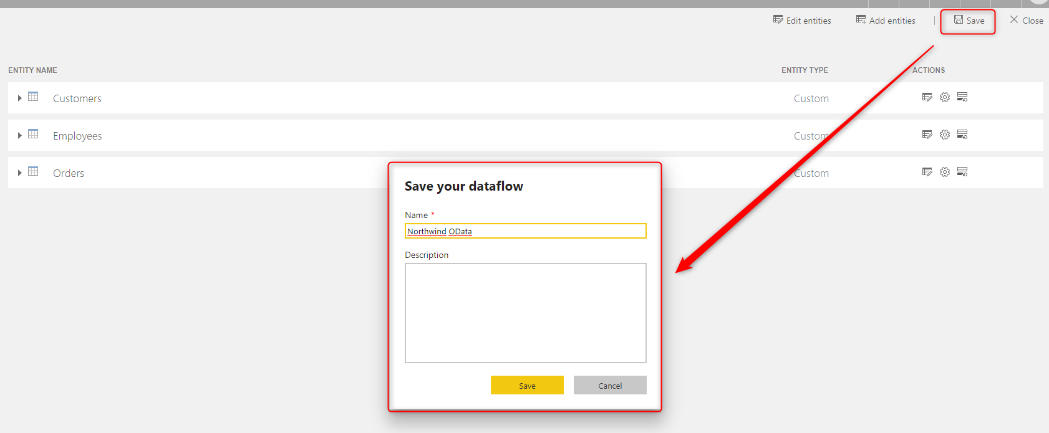
Task: Open the settings gear for Orders entity
Action: 945,172
